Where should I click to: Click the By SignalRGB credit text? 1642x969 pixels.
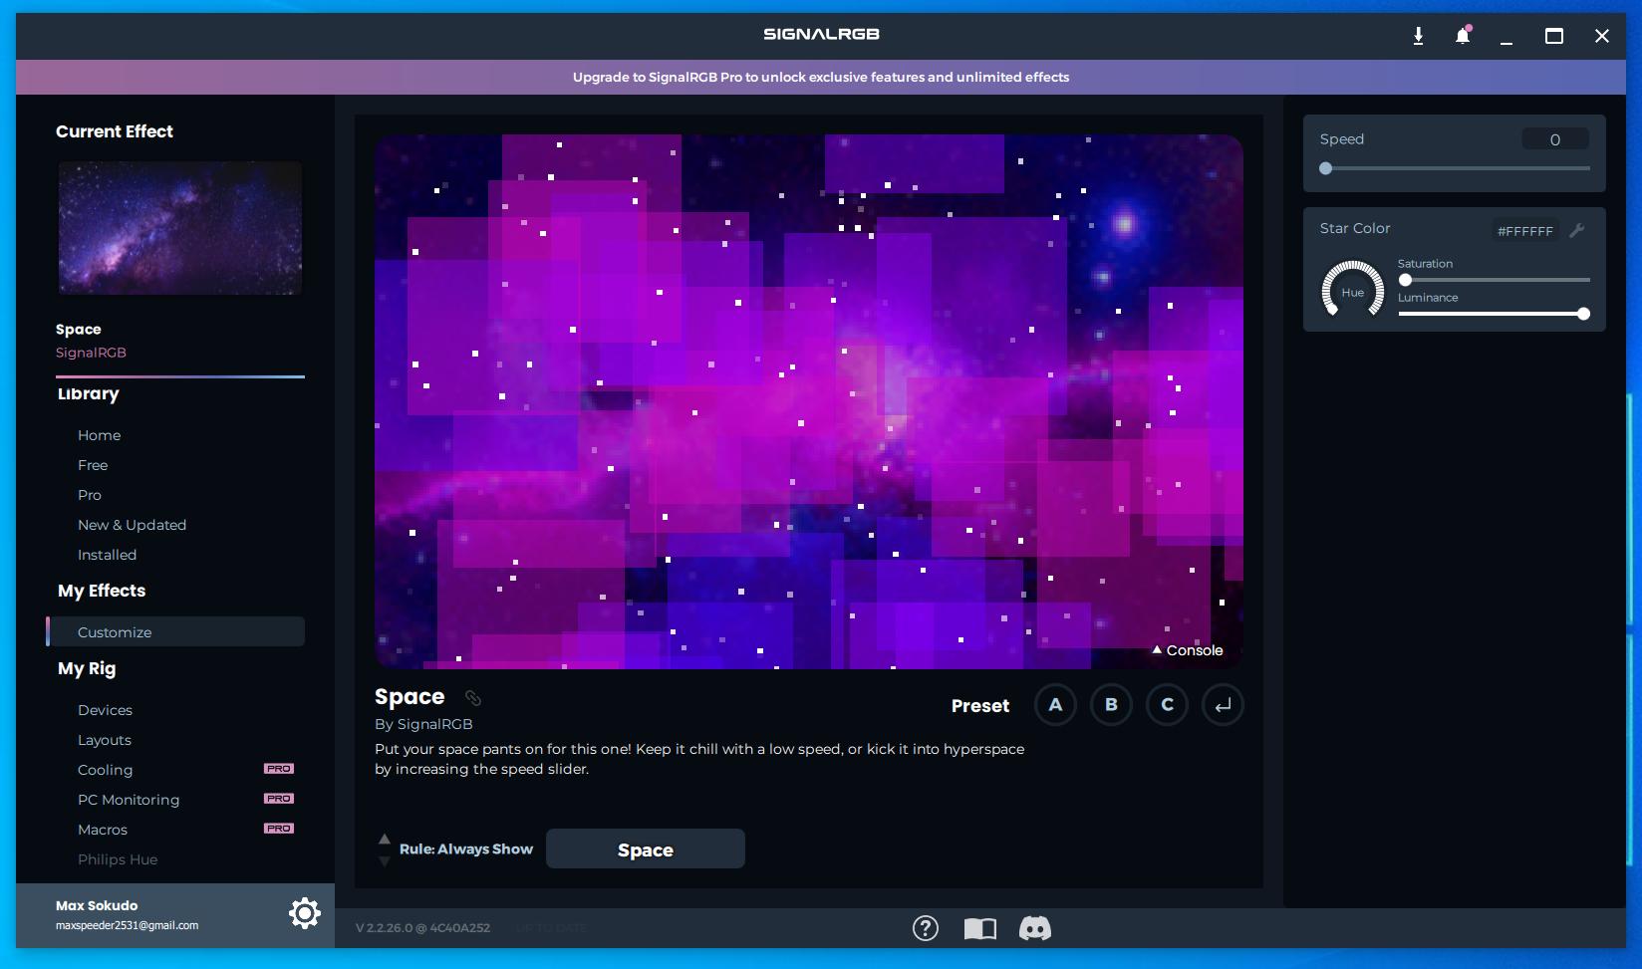pos(423,724)
